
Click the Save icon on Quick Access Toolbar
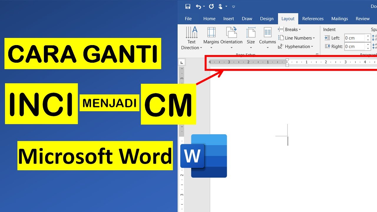(x=188, y=6)
